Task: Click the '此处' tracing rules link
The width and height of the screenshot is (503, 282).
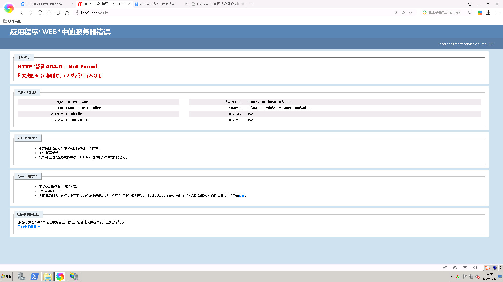Action: pyautogui.click(x=242, y=196)
